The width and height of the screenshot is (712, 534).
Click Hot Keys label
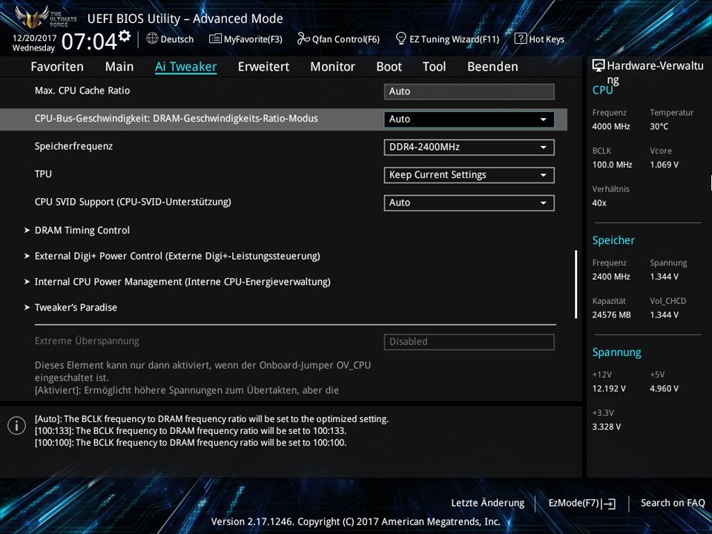coord(547,39)
